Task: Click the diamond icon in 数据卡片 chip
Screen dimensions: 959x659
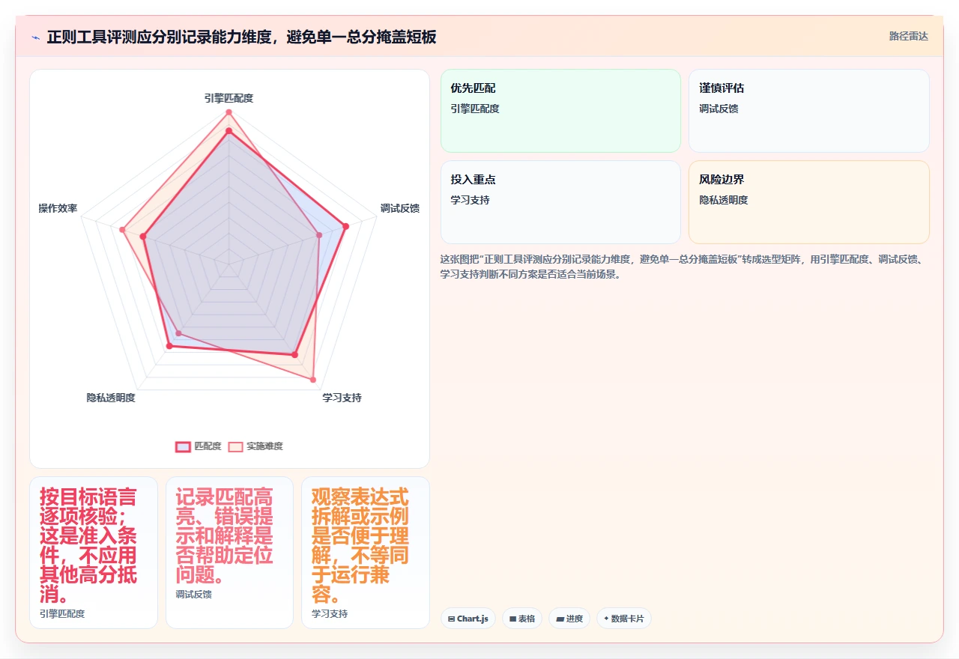Action: [x=606, y=619]
